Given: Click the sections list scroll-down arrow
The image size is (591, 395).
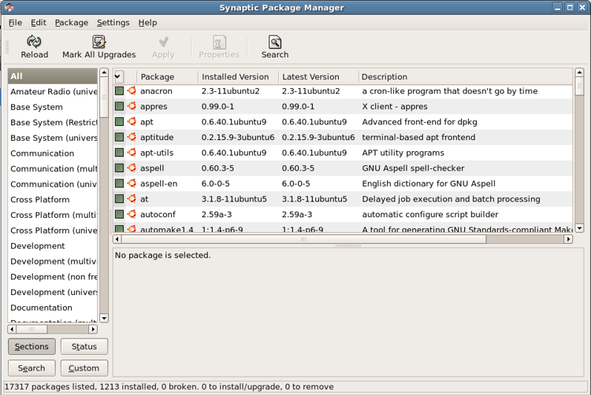Looking at the screenshot, I should coord(104,318).
